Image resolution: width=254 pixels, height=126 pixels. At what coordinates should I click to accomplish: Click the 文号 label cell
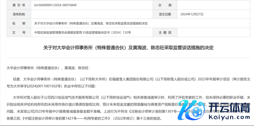18,33
